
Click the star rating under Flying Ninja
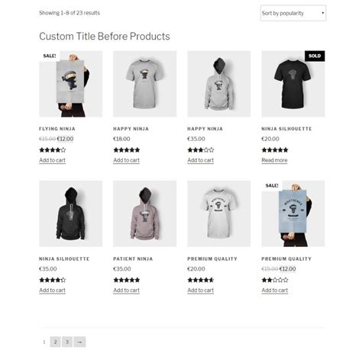pos(53,150)
